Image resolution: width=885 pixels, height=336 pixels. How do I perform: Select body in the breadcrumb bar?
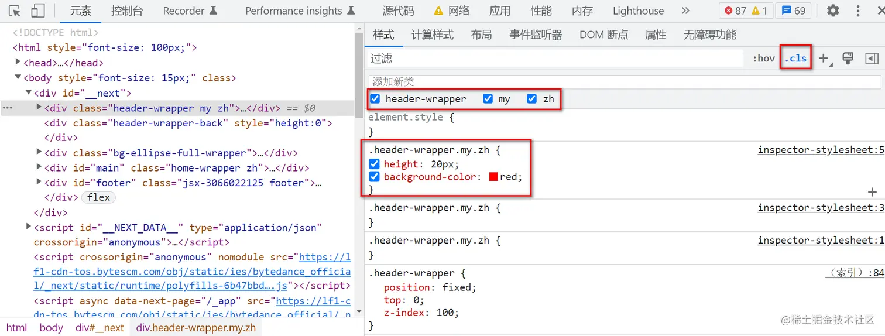tap(51, 328)
